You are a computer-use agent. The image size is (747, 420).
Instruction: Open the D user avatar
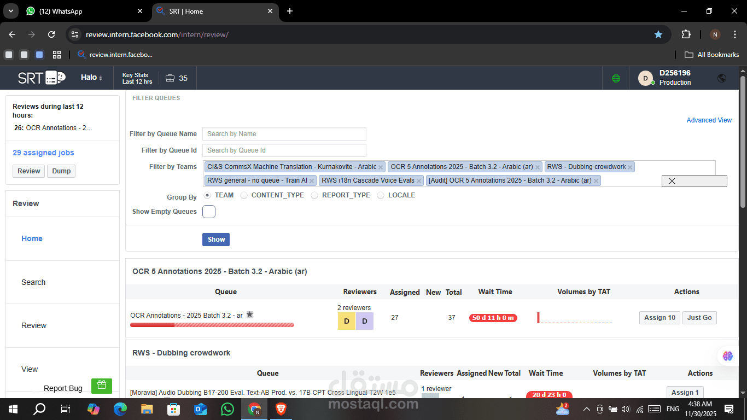646,78
